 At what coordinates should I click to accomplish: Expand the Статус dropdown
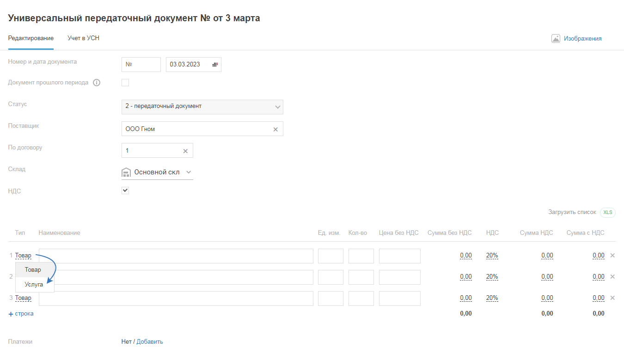coord(277,107)
